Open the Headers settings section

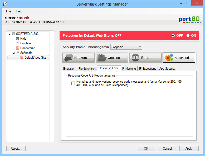click(79, 58)
